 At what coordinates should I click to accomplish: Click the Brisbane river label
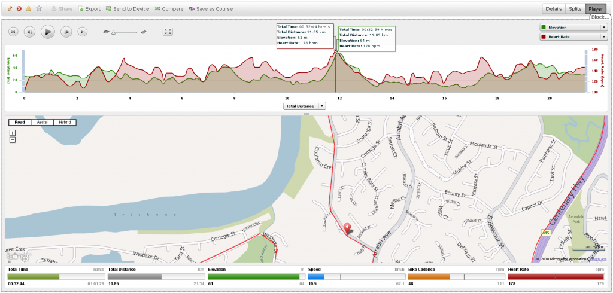click(145, 215)
